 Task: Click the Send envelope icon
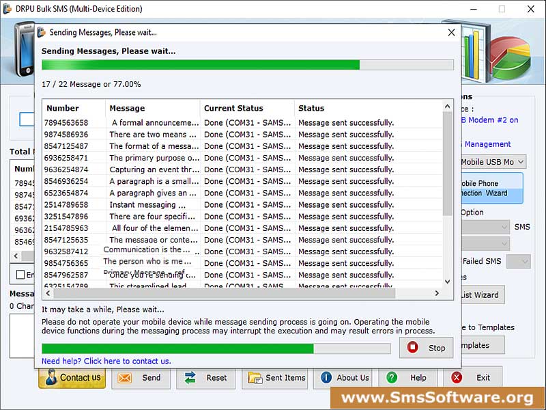(x=126, y=377)
